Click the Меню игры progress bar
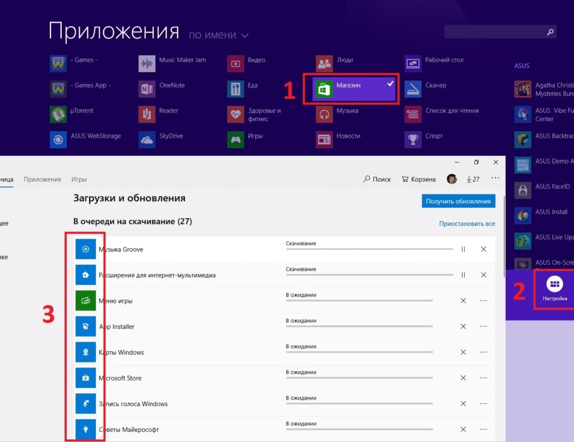The height and width of the screenshot is (442, 574). coord(359,301)
